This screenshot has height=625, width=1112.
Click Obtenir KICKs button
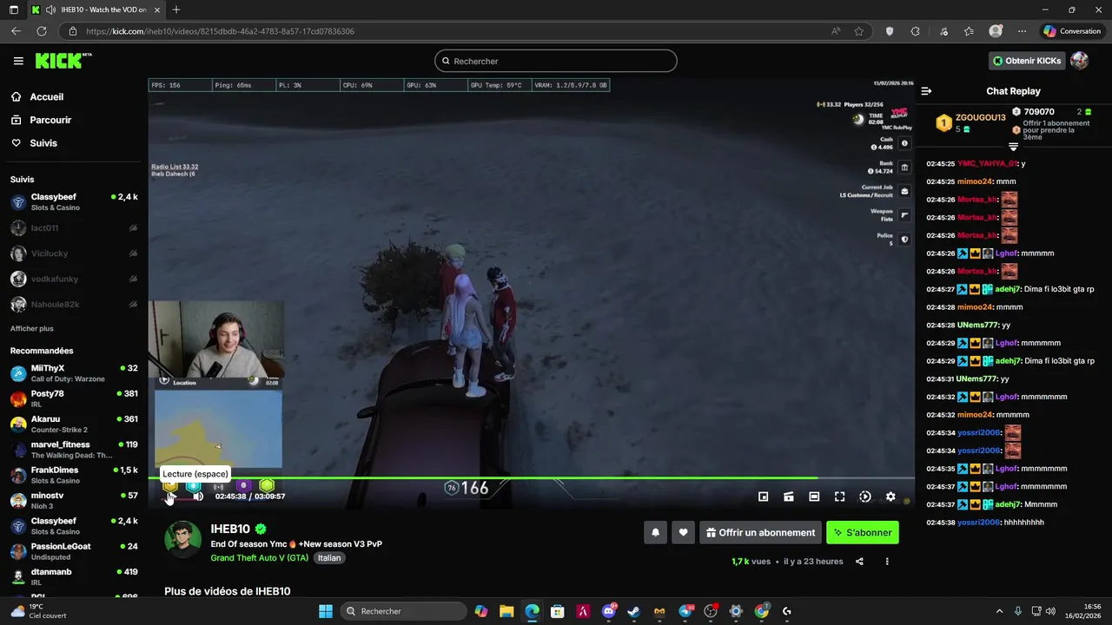click(1027, 61)
